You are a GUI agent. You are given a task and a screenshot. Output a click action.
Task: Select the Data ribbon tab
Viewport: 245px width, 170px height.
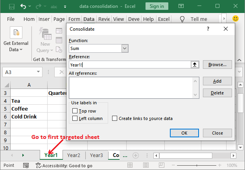(x=89, y=19)
